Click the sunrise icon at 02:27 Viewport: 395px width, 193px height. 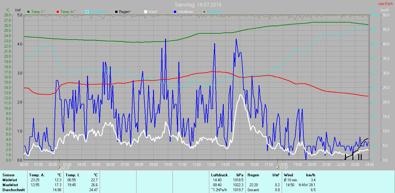[59, 168]
